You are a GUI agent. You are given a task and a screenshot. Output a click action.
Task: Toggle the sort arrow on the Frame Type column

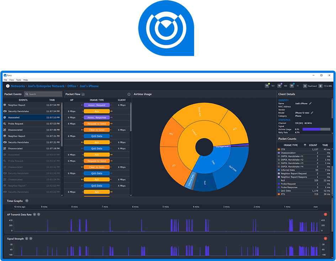(x=305, y=145)
